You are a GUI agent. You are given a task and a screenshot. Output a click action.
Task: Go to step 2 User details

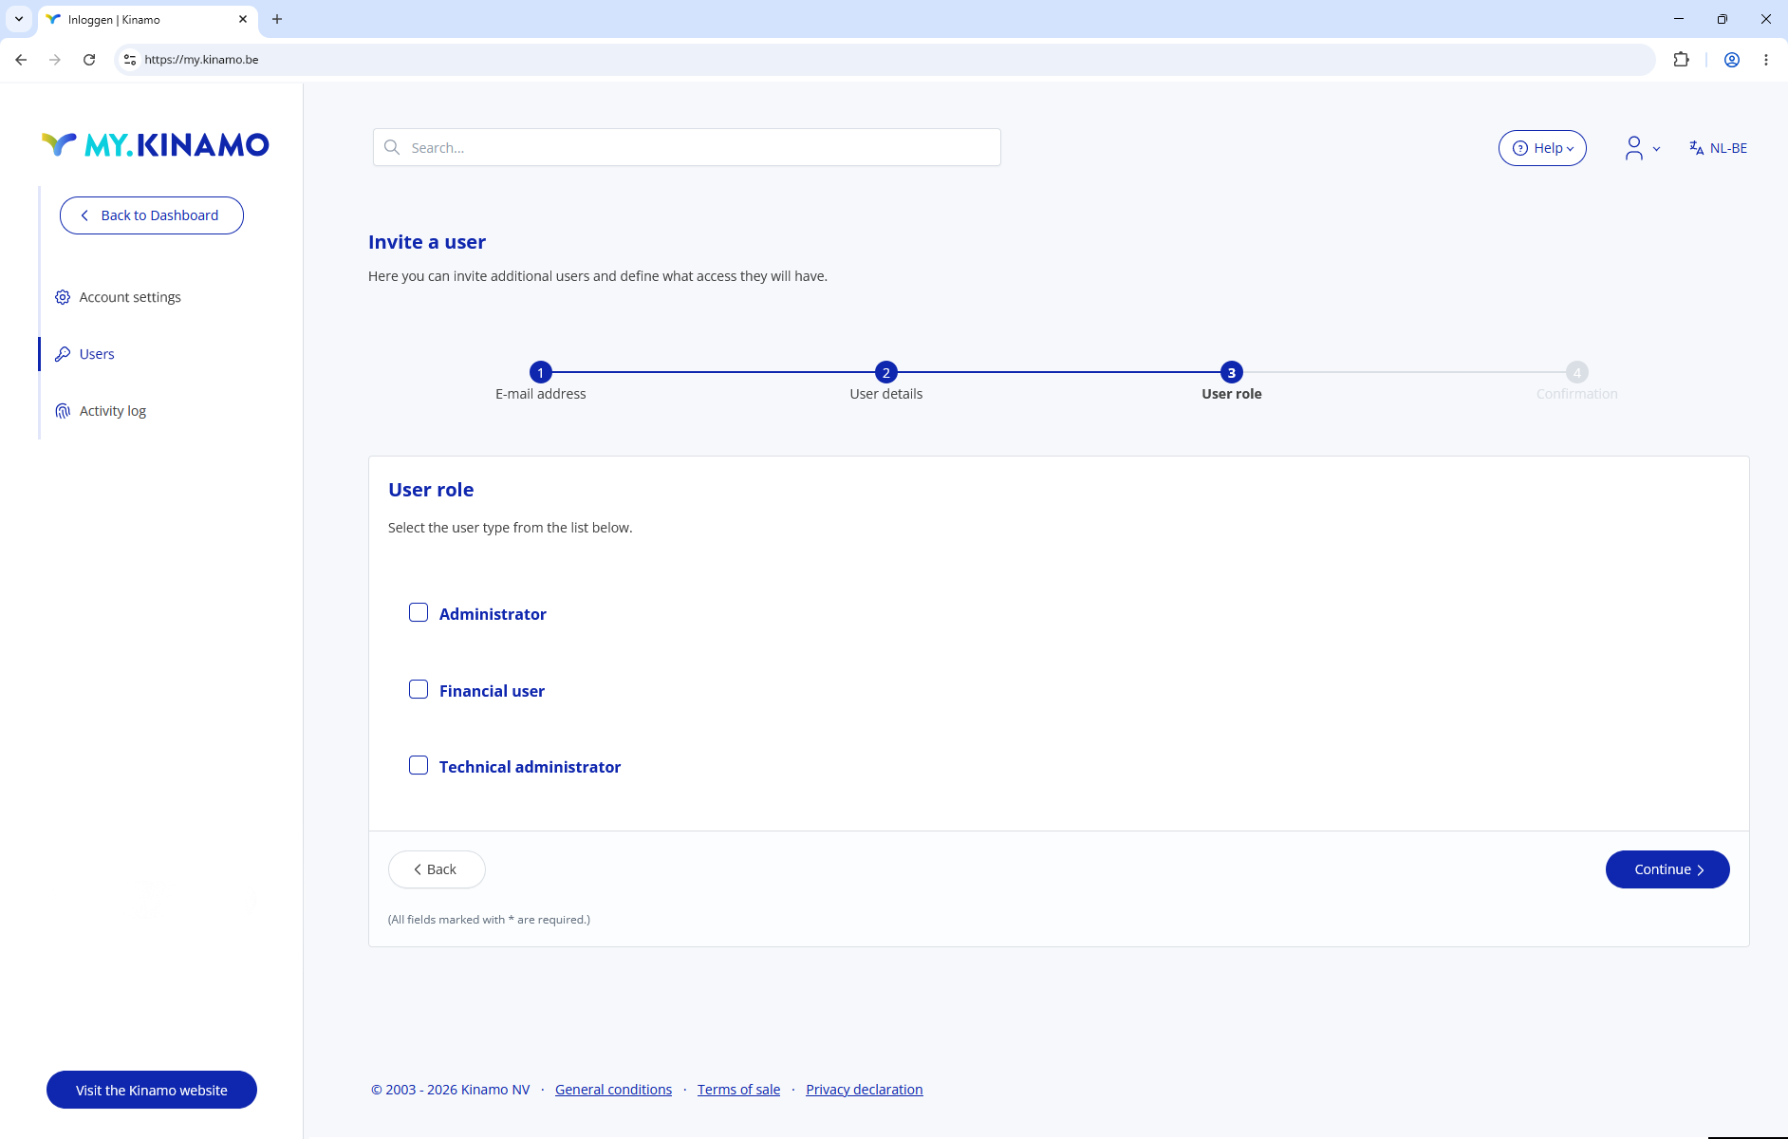pyautogui.click(x=886, y=372)
